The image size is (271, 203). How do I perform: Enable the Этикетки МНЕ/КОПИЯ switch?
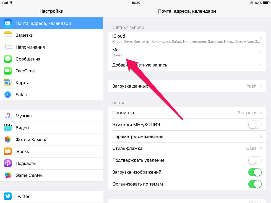click(x=255, y=125)
